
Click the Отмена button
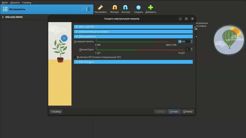[x=188, y=112]
